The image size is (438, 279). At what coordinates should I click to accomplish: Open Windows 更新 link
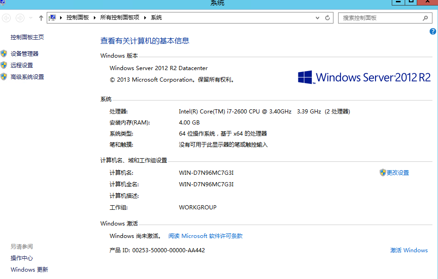click(x=29, y=269)
